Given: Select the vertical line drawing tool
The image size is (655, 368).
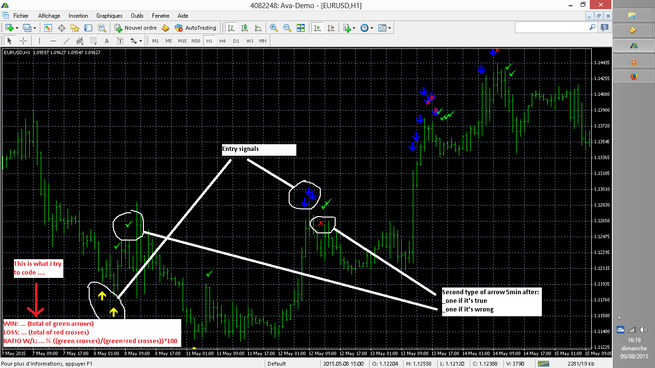Looking at the screenshot, I should point(39,41).
